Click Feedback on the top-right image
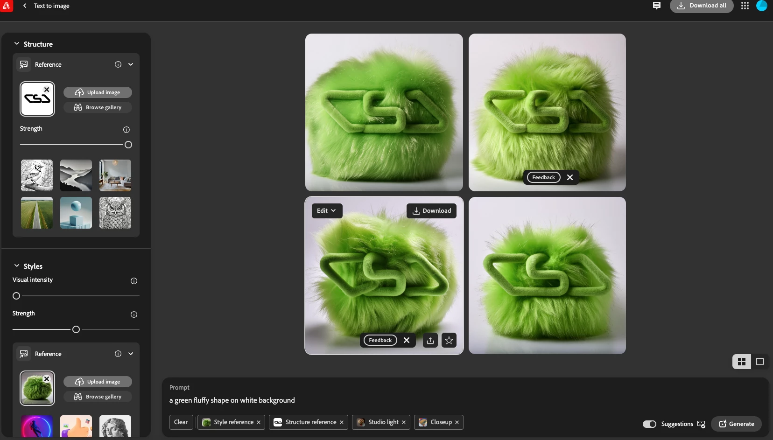 coord(543,177)
